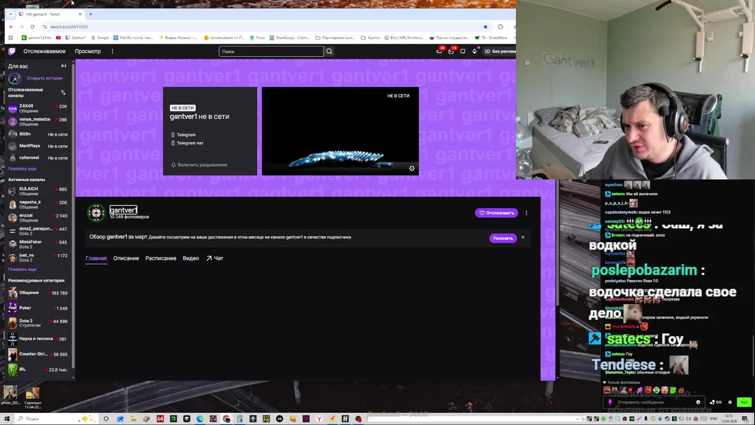This screenshot has width=755, height=425.
Task: Click Показать on the March recap banner
Action: point(503,238)
